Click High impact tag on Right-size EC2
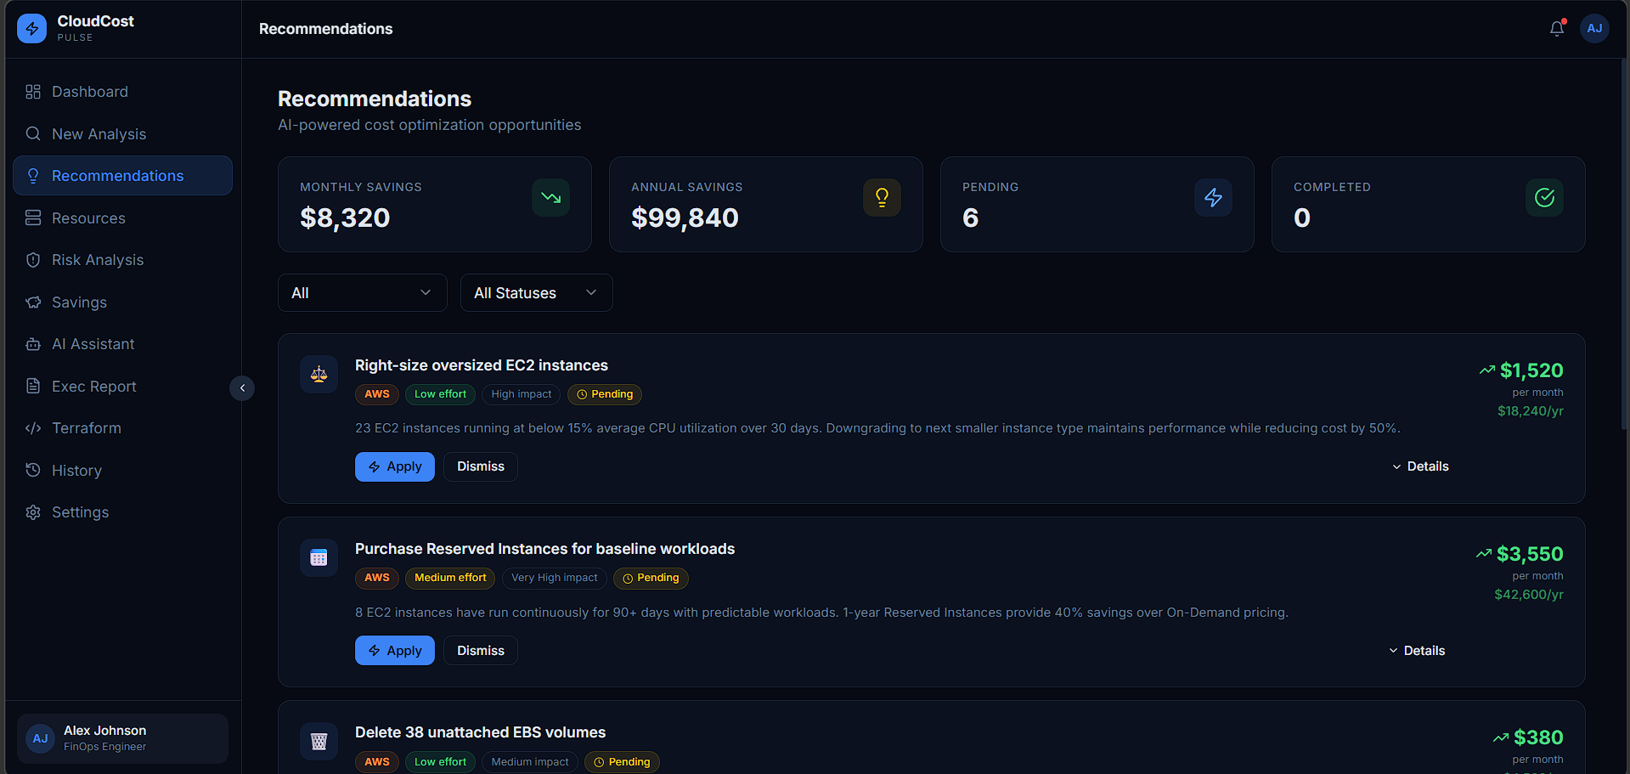The height and width of the screenshot is (774, 1630). point(522,394)
